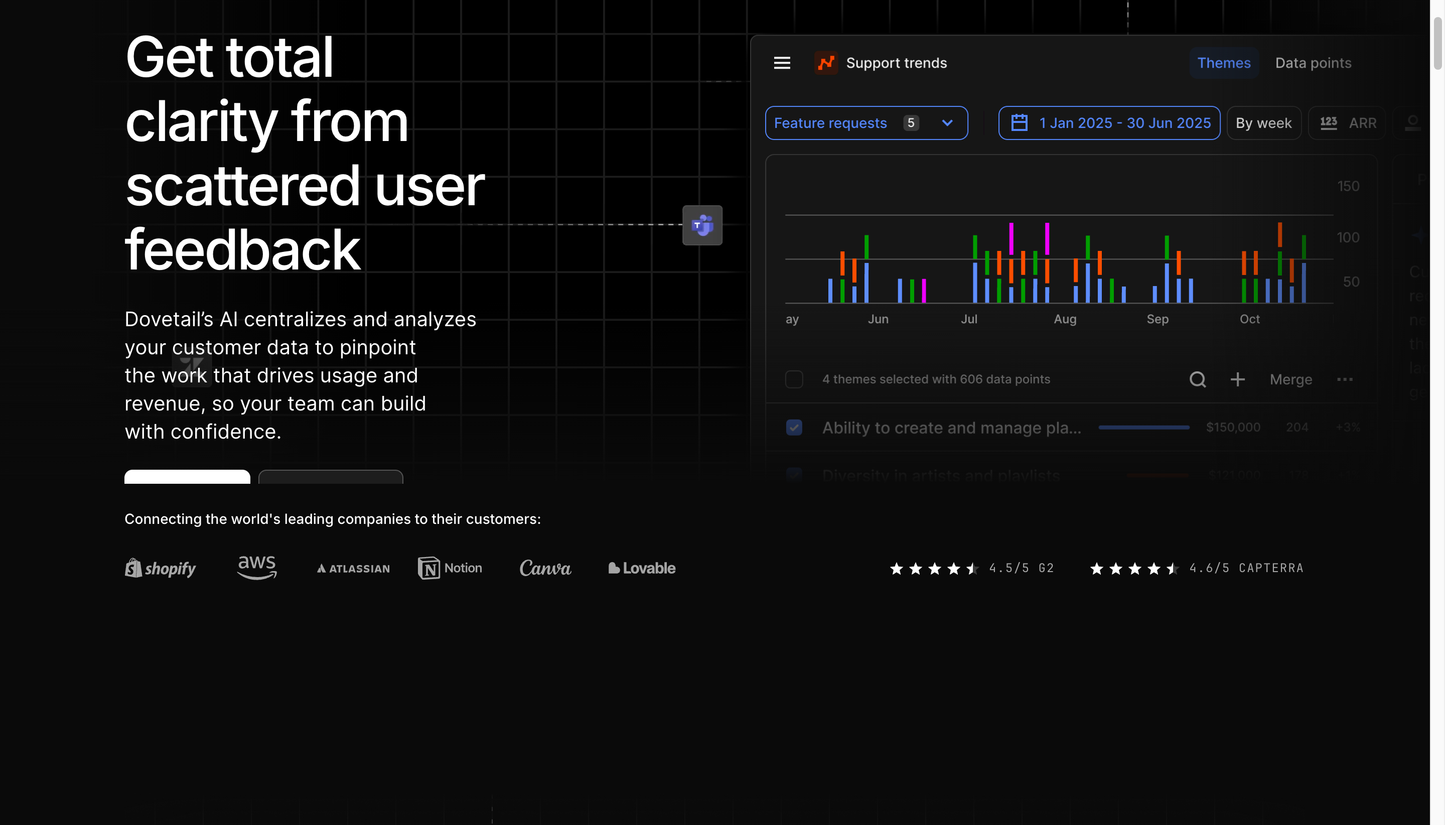
Task: Click the Canva logo
Action: [545, 568]
